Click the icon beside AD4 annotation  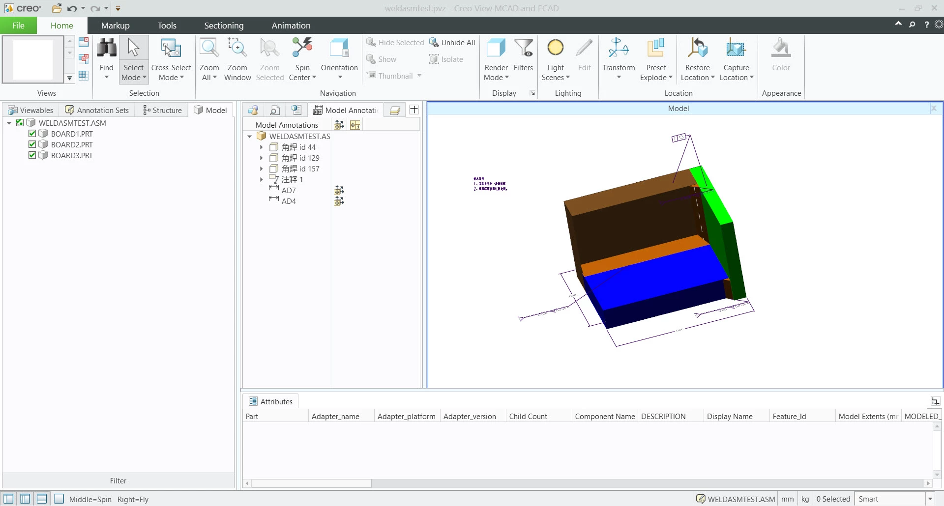coord(339,201)
